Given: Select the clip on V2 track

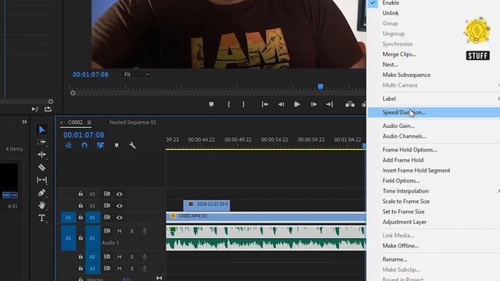Looking at the screenshot, I should (206, 205).
